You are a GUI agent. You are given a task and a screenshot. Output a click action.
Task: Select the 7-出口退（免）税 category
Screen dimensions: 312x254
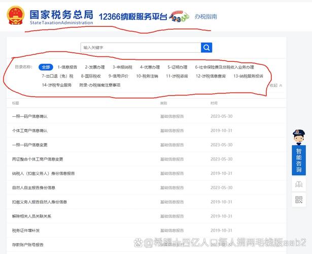point(57,76)
